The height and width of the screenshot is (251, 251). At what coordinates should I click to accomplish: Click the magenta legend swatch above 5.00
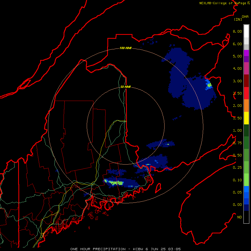coord(246,53)
